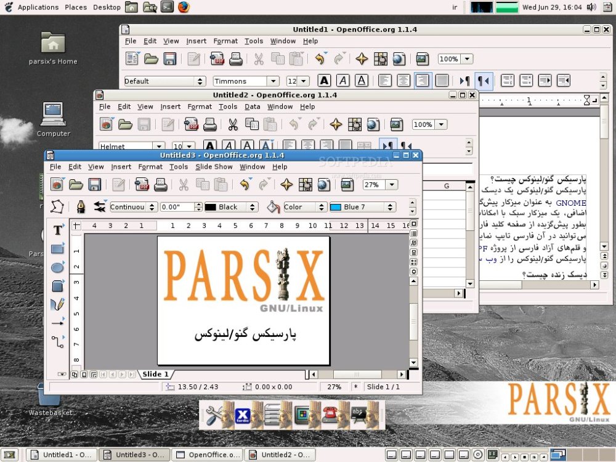The width and height of the screenshot is (616, 462).
Task: Click the Area fill bucket icon in Untitled3
Action: 273,206
